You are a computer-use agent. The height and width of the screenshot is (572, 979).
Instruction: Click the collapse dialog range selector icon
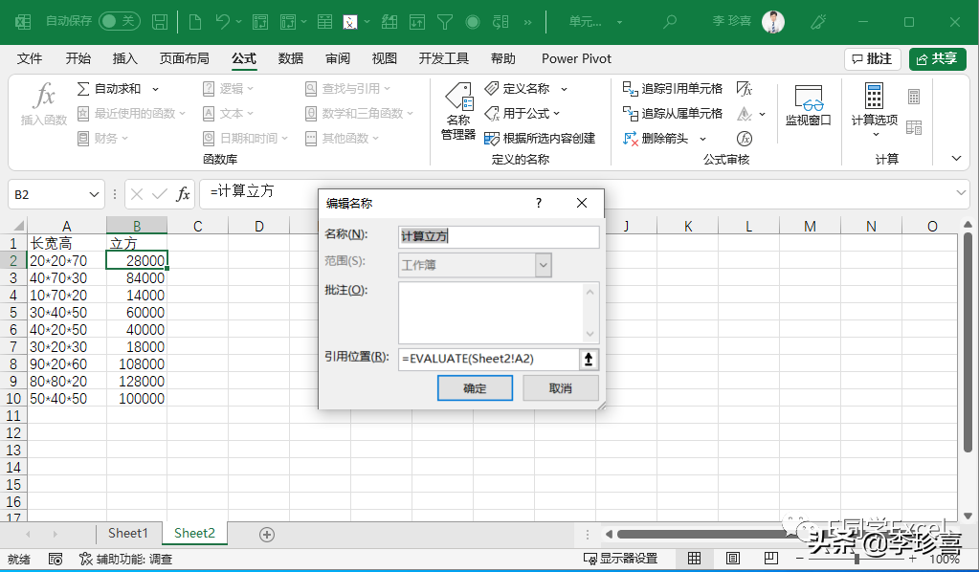pyautogui.click(x=589, y=359)
